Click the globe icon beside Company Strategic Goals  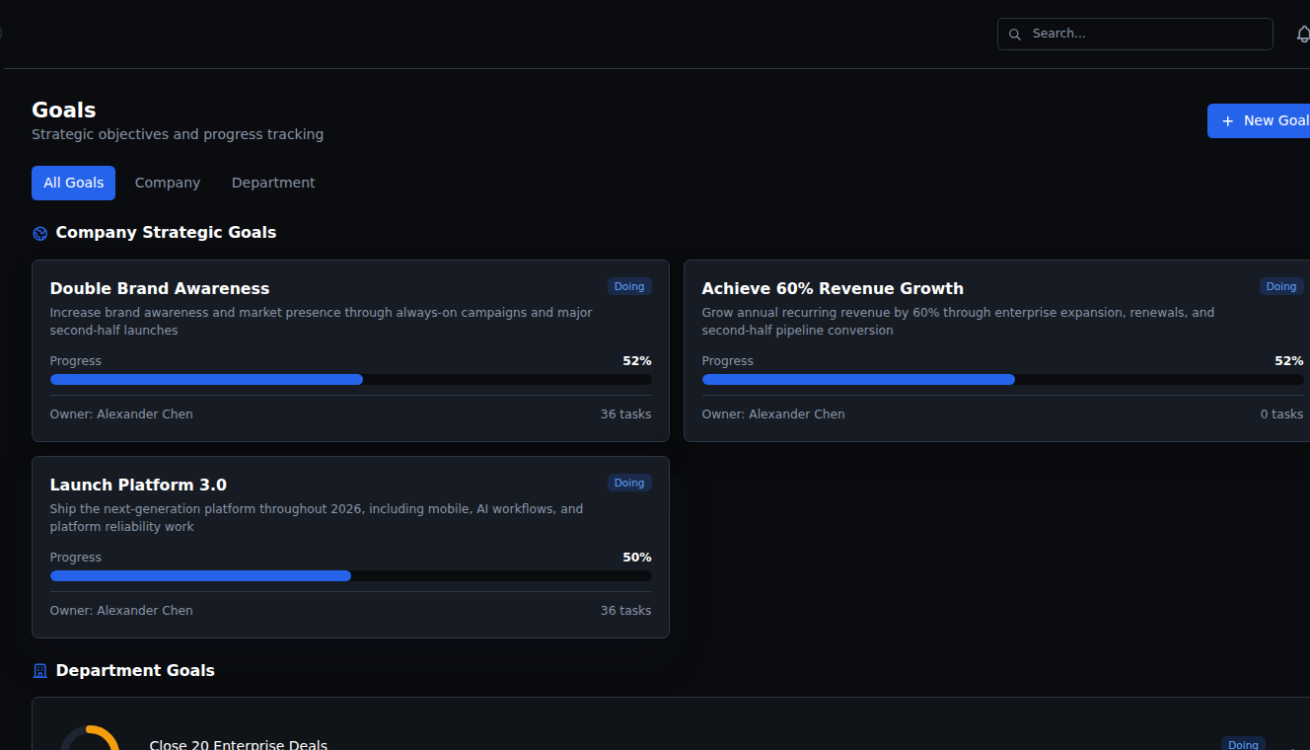(x=40, y=234)
